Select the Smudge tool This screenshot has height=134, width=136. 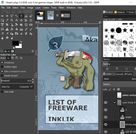coord(7,38)
